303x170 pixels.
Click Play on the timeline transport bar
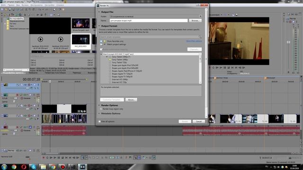click(x=55, y=158)
